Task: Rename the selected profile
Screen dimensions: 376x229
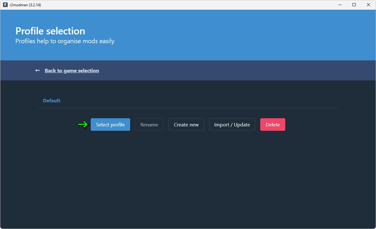Action: click(x=149, y=125)
